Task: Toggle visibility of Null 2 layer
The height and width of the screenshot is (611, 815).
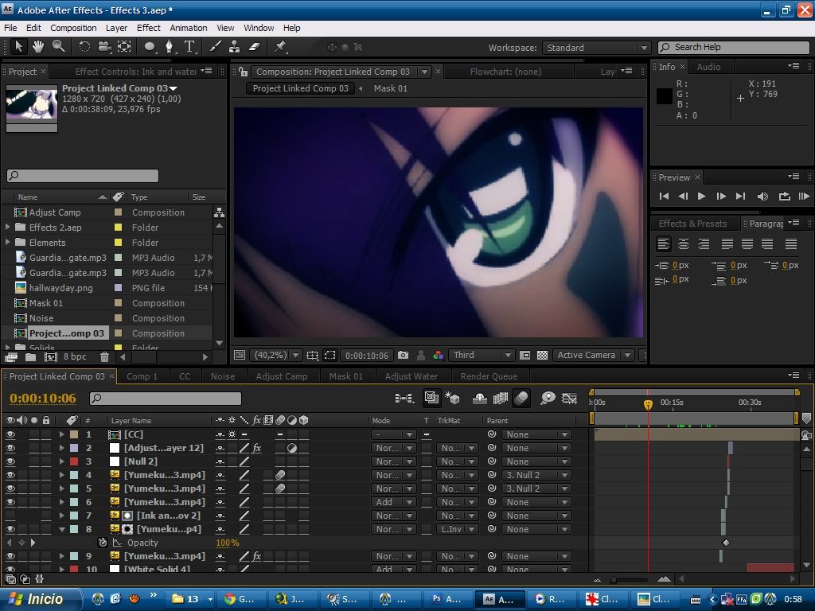Action: point(10,461)
